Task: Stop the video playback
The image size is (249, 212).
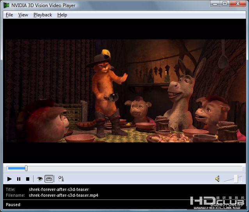Action: (28, 179)
